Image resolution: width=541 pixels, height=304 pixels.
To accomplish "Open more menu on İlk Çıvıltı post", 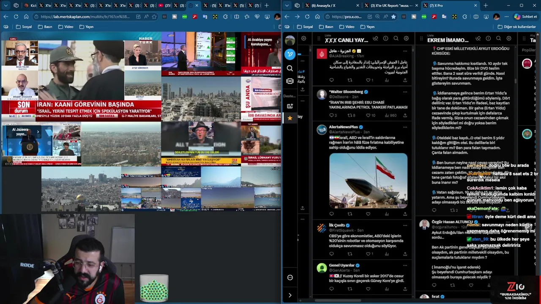I will (x=405, y=225).
